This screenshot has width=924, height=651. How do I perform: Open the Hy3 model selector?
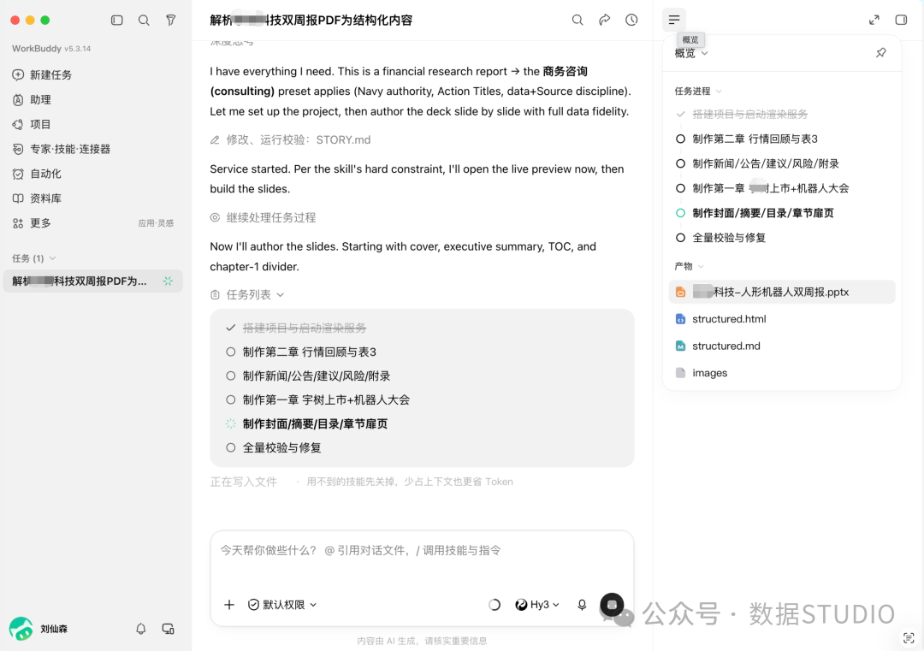coord(537,605)
